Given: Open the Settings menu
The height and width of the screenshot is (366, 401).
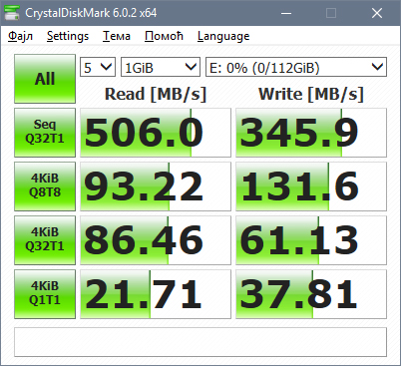Looking at the screenshot, I should tap(68, 36).
